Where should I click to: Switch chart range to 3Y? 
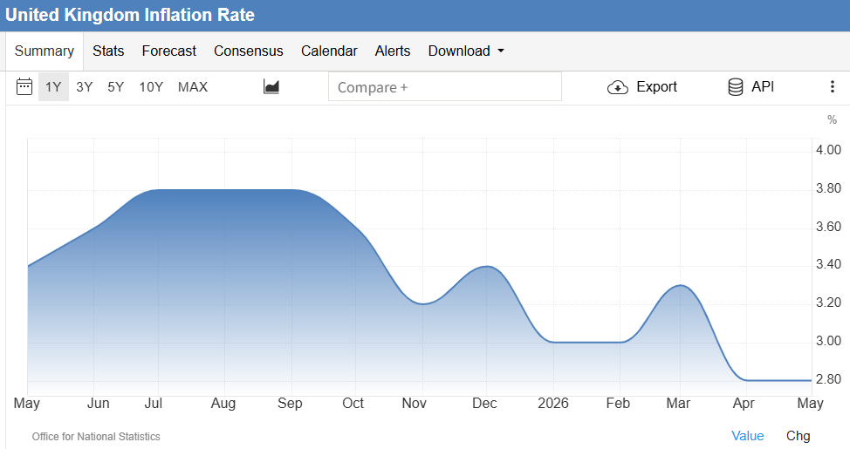pos(84,86)
